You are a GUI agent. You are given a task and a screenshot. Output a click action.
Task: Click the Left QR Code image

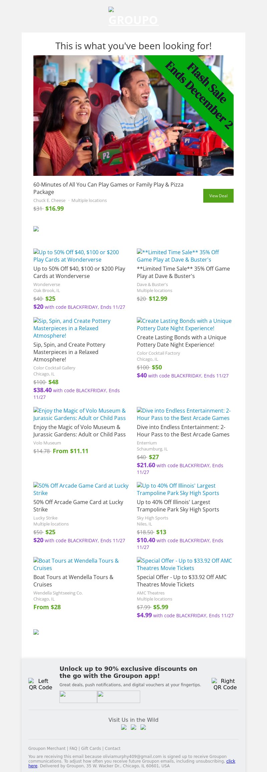coord(40,684)
